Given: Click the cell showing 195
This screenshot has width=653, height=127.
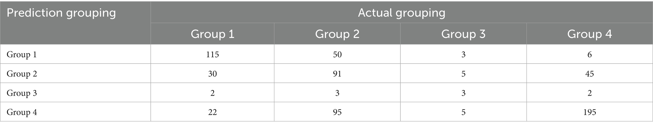Looking at the screenshot, I should coord(590,112).
